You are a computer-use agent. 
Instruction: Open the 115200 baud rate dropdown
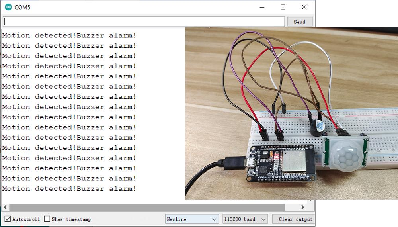tap(245, 219)
